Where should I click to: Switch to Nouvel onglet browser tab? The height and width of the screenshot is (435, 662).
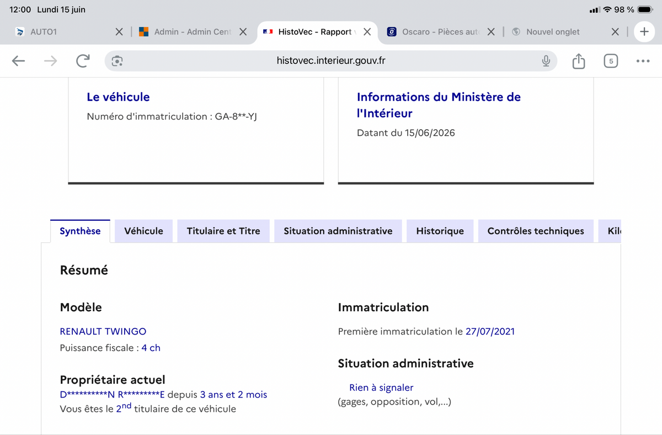pyautogui.click(x=553, y=32)
